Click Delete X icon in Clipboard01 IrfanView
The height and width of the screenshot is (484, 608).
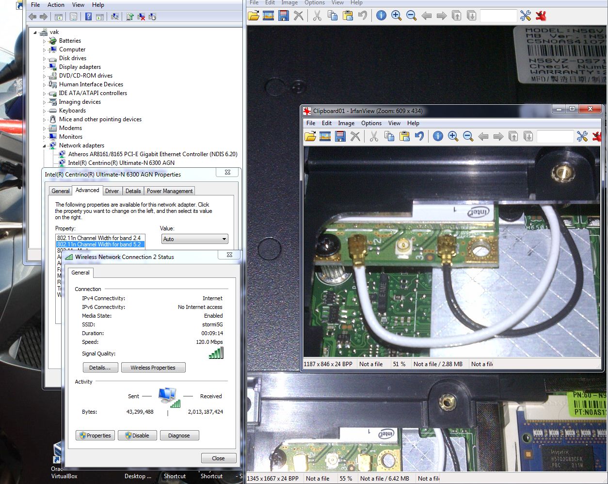(x=355, y=136)
